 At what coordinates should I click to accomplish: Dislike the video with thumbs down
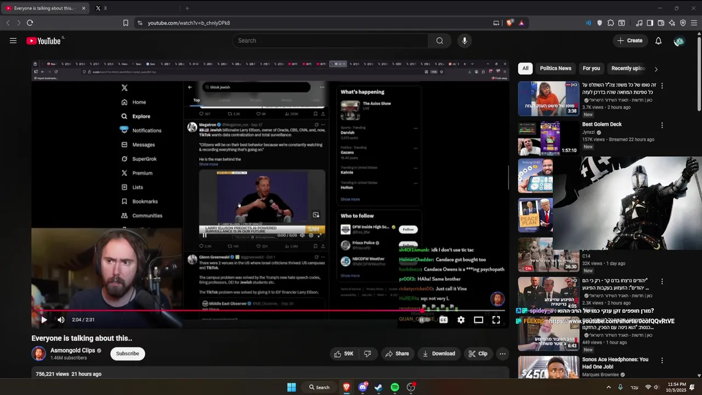(367, 354)
